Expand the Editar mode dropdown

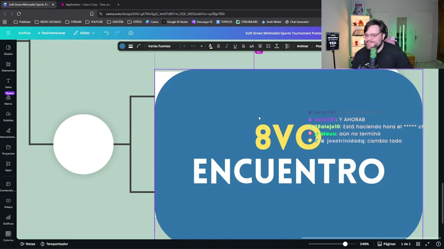84,33
